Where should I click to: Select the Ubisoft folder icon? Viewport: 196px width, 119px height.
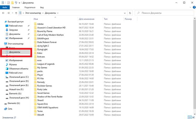(35, 115)
